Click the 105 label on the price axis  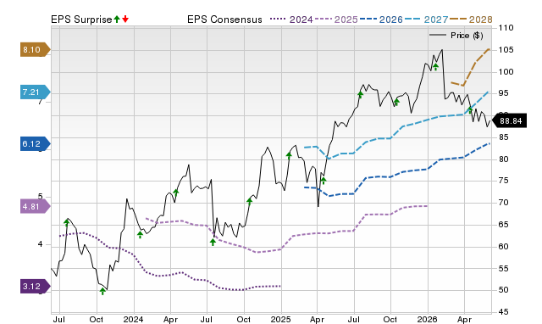[x=506, y=50]
